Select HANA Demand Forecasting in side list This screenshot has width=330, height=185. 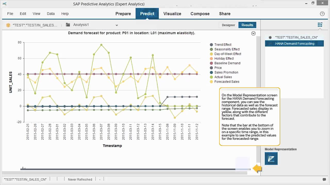point(294,43)
